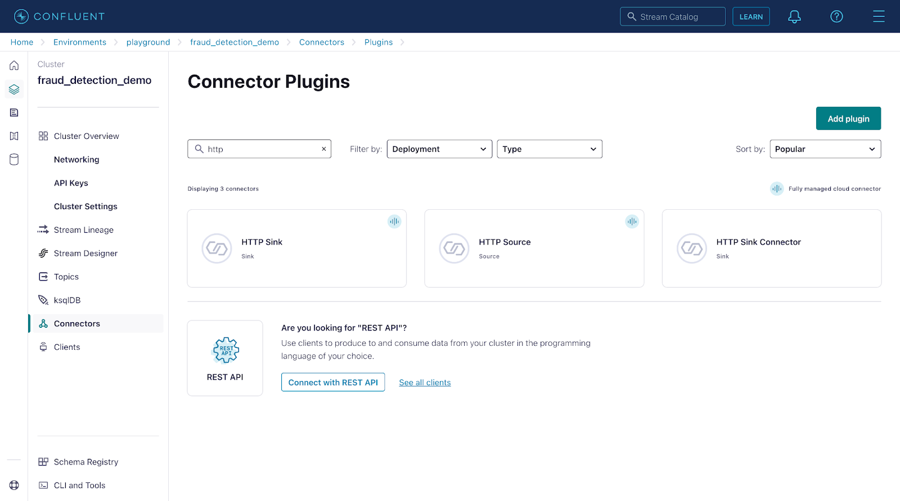
Task: Open Stream Designer page
Action: (x=85, y=253)
